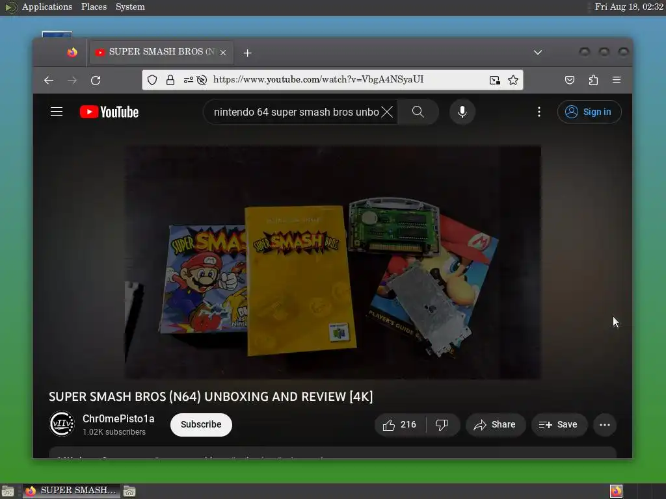Viewport: 666px width, 499px height.
Task: Open the site permissions icon in address bar
Action: pyautogui.click(x=188, y=80)
